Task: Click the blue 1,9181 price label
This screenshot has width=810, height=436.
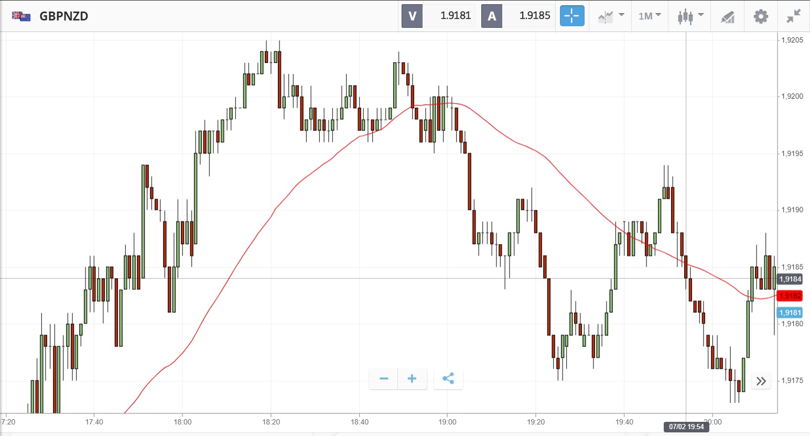Action: (x=790, y=313)
